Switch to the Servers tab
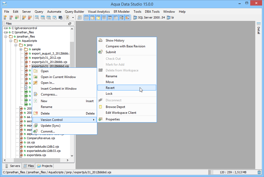This screenshot has width=264, height=177. [13, 166]
